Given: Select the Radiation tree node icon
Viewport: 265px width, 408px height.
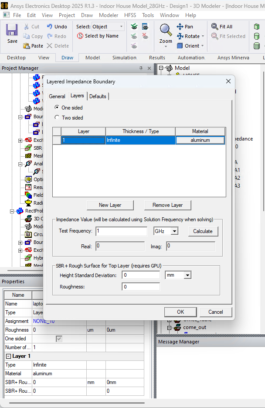Looking at the screenshot, I should pyautogui.click(x=28, y=203).
